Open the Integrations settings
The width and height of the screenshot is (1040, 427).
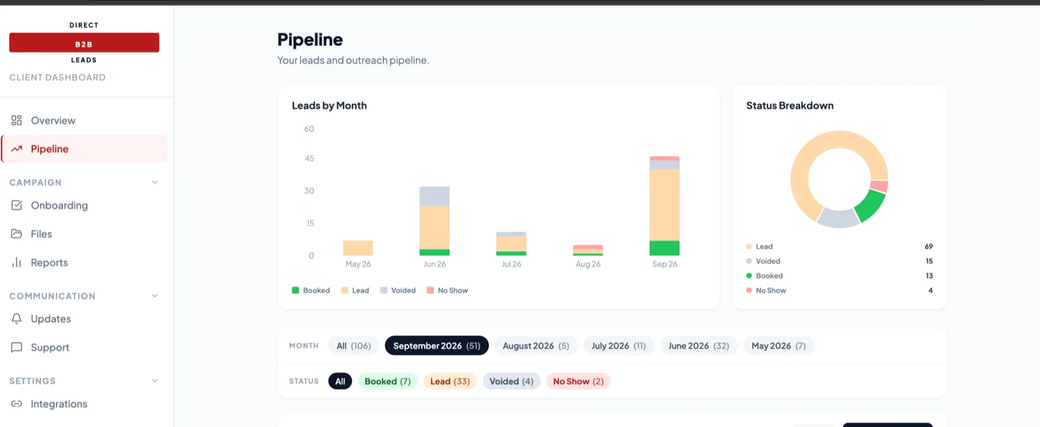(x=84, y=404)
